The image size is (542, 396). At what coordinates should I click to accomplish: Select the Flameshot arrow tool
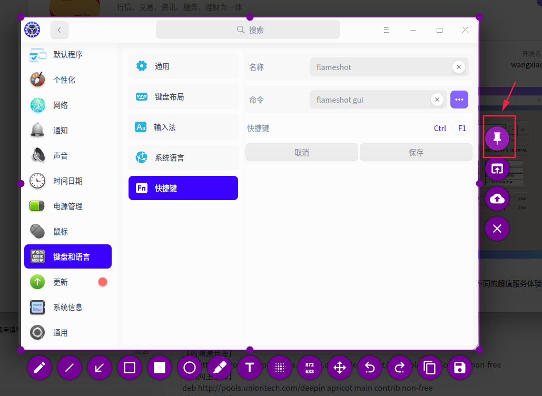pos(100,368)
